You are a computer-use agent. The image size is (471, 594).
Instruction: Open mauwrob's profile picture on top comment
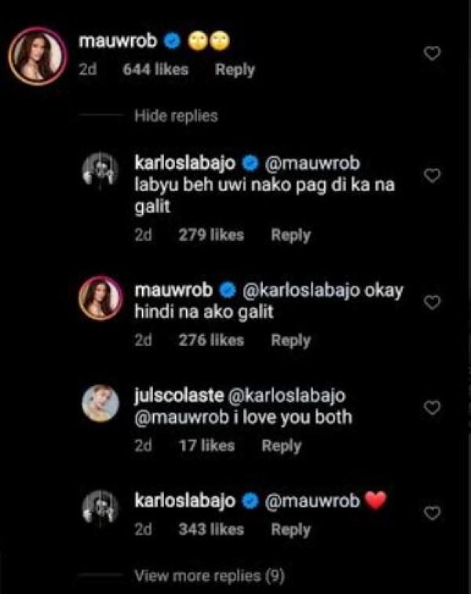(x=36, y=56)
